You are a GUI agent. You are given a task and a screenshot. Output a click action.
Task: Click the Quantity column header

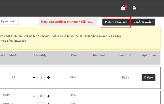click(40, 55)
